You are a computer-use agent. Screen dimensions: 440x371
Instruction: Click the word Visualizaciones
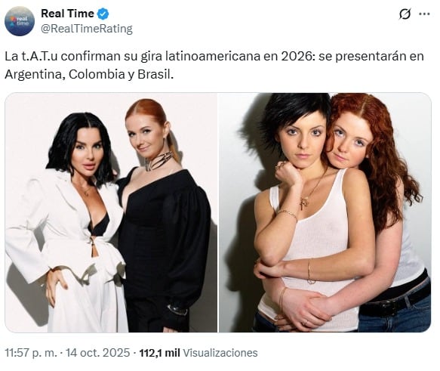pos(220,353)
